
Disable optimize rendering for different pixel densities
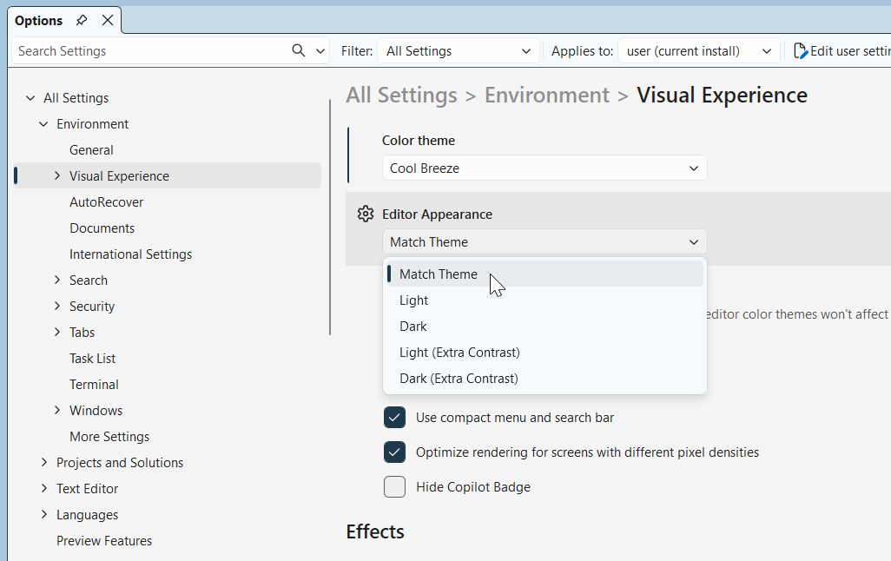click(x=394, y=452)
